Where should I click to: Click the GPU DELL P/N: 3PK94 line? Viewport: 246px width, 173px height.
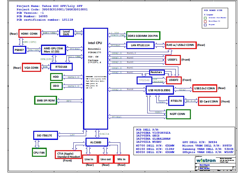200,142
